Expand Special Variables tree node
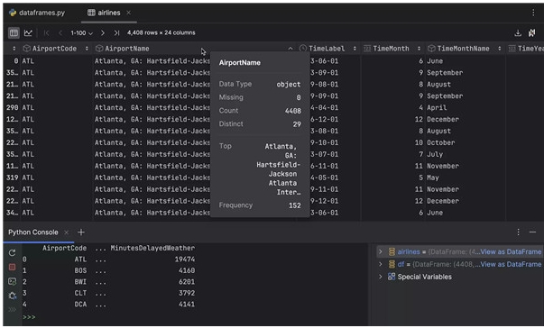 [380, 277]
